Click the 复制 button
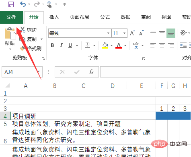 (29, 39)
